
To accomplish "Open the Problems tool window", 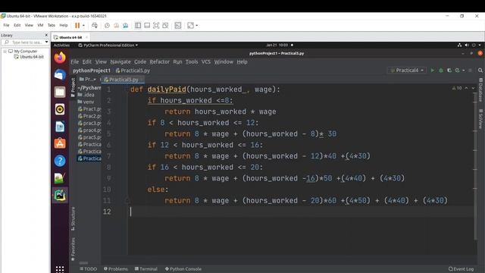I will tap(116, 269).
